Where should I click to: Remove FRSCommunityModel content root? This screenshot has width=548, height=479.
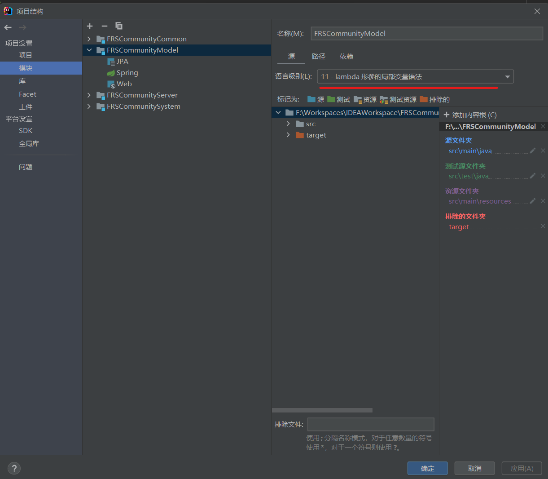click(x=543, y=126)
